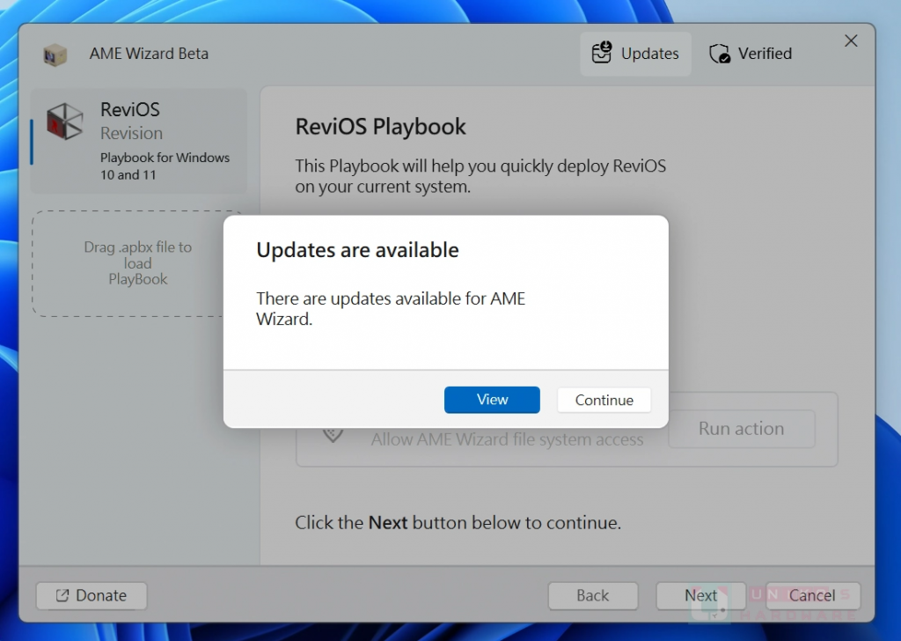Click the Run action button
The width and height of the screenshot is (901, 641).
tap(741, 428)
